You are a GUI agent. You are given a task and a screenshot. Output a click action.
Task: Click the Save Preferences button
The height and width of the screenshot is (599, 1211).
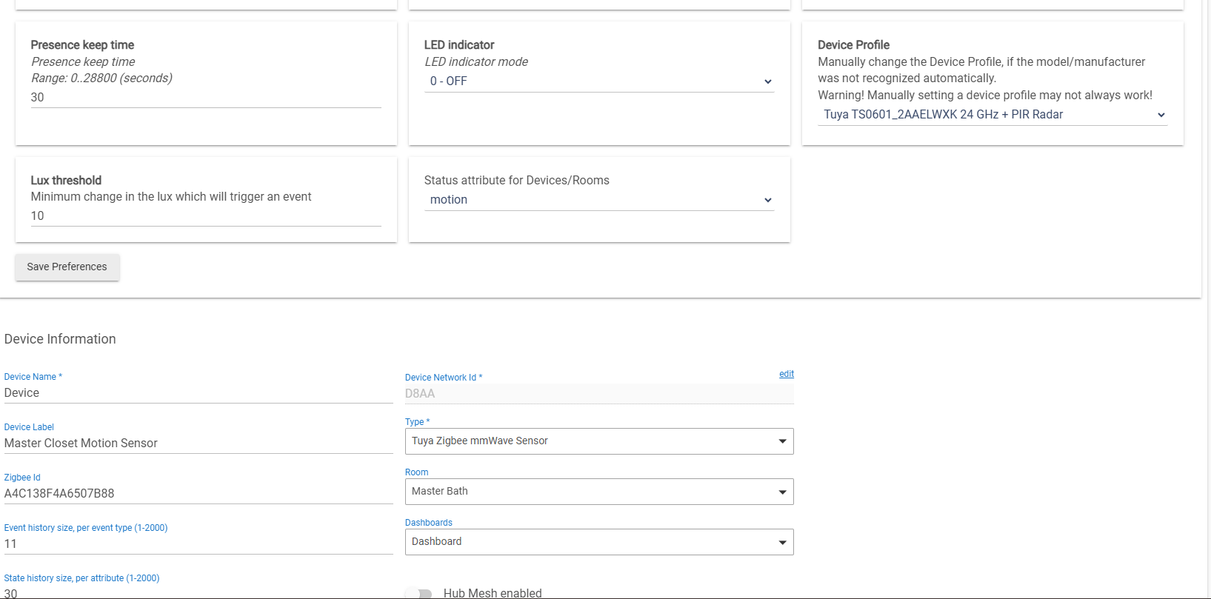click(67, 267)
